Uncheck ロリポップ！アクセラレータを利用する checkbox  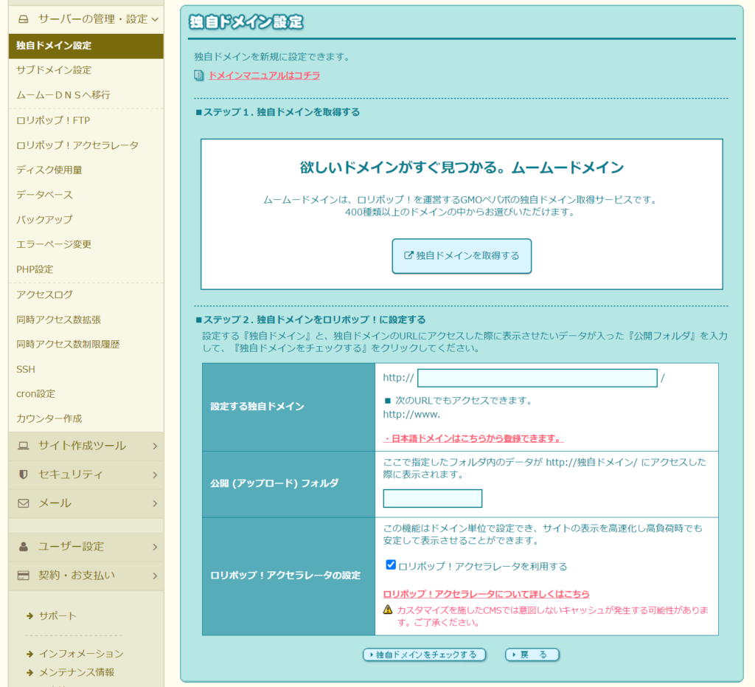391,565
